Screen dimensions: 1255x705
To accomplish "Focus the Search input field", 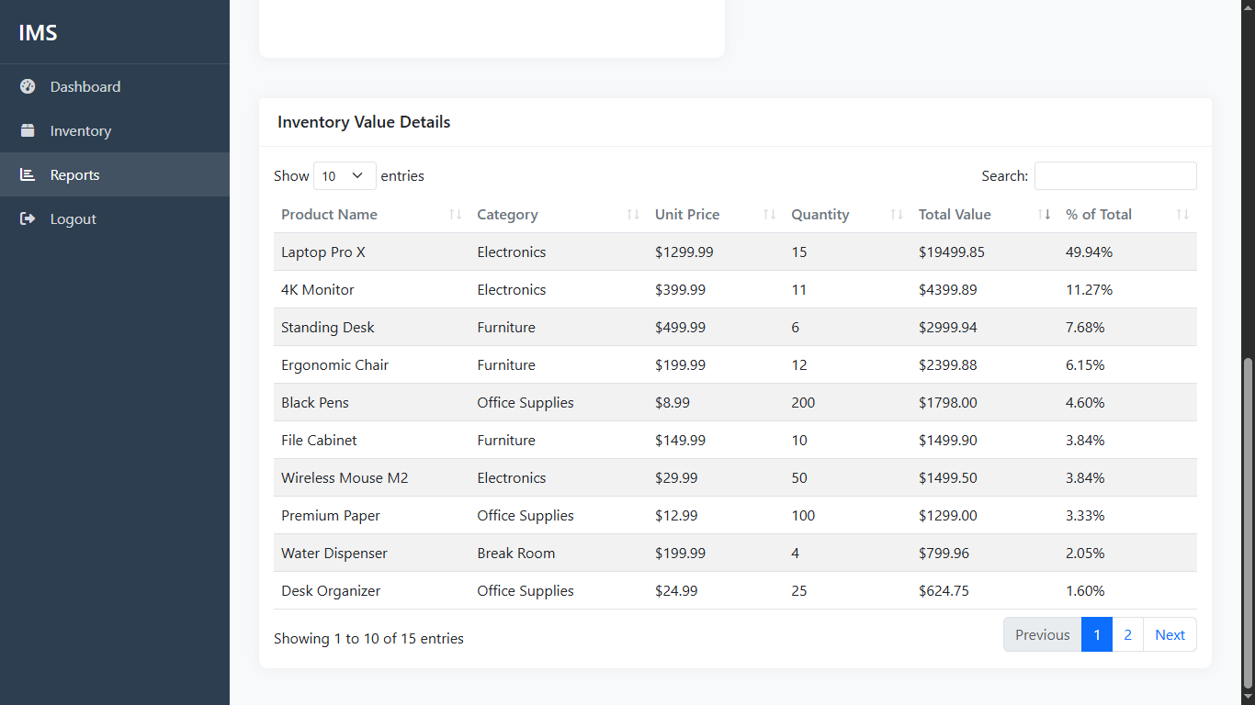I will [1115, 176].
